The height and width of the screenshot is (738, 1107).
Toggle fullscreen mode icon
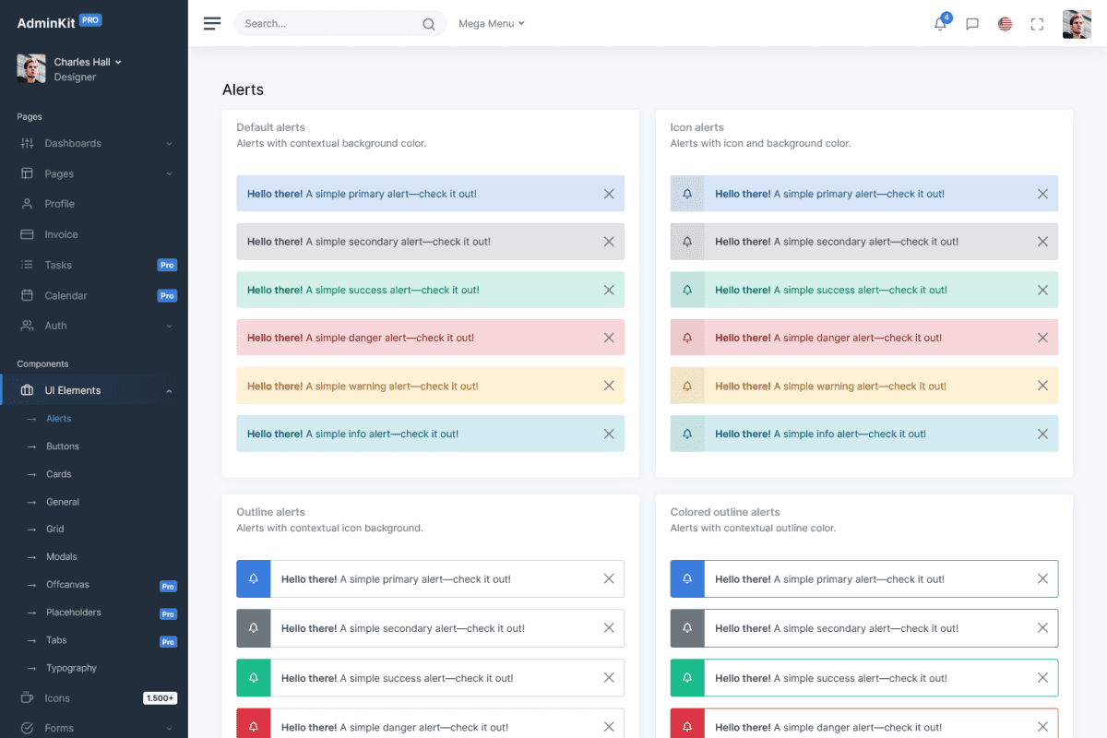1037,24
